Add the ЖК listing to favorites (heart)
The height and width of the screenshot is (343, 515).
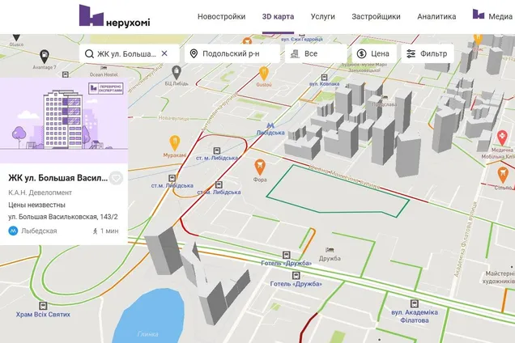(116, 178)
